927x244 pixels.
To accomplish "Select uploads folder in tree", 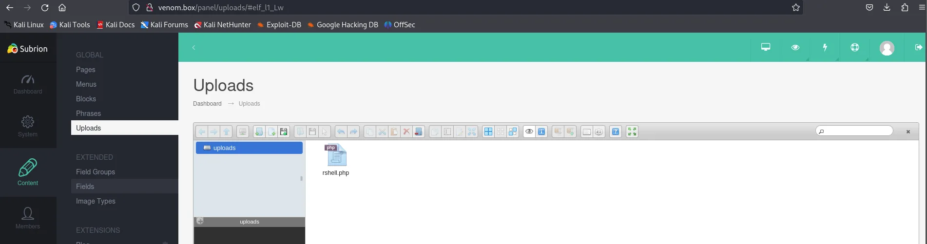I will tap(249, 148).
